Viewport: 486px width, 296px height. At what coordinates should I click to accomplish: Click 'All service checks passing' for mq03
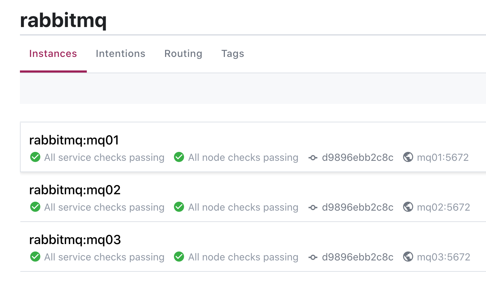(x=104, y=257)
